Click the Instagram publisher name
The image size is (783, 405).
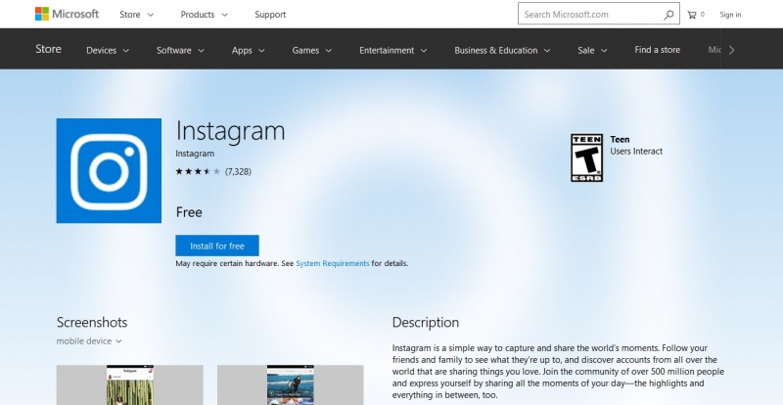pyautogui.click(x=195, y=154)
